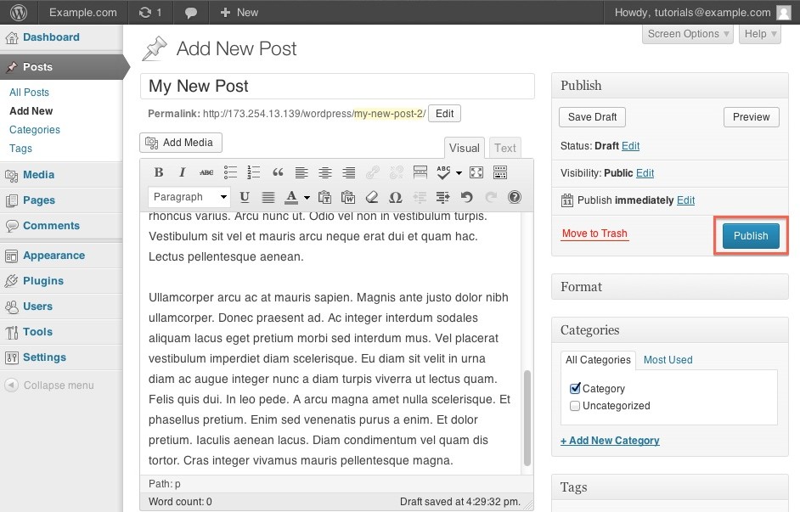
Task: Apply italic formatting
Action: [x=182, y=172]
